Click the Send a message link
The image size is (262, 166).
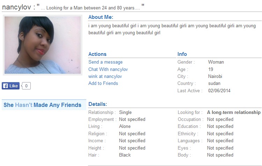pos(105,62)
